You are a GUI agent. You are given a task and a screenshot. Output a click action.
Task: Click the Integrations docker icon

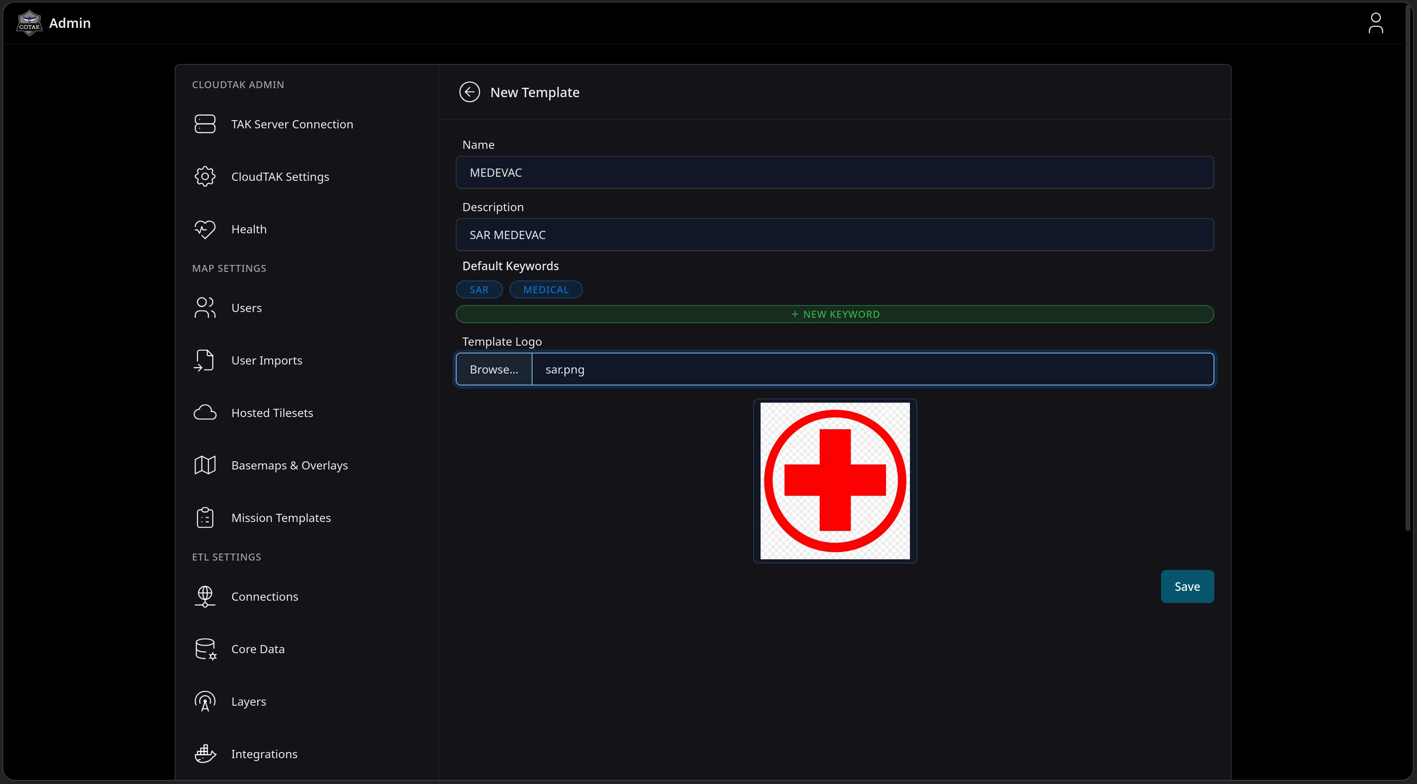pos(205,754)
